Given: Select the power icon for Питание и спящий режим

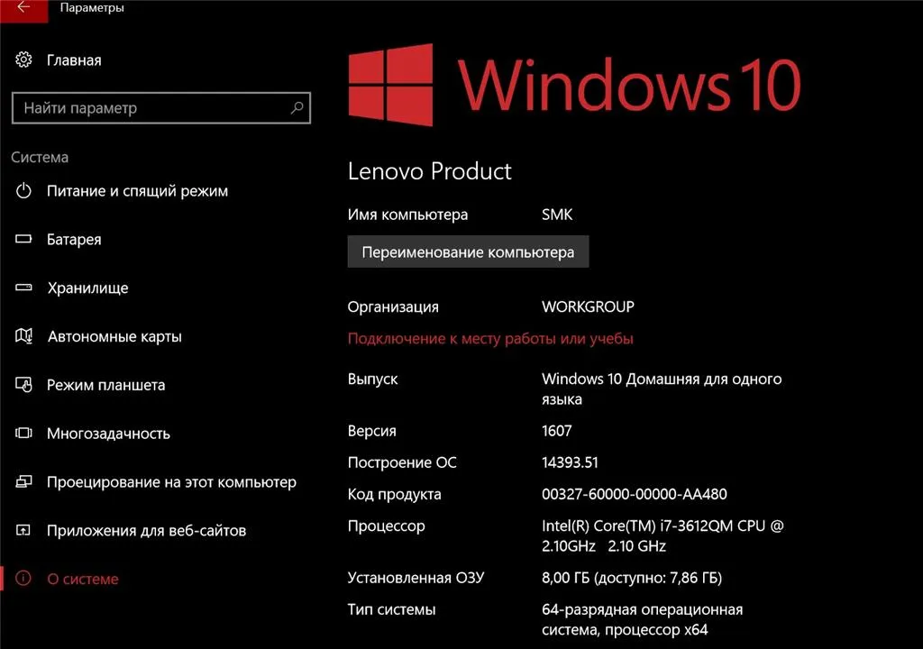Looking at the screenshot, I should 23,191.
